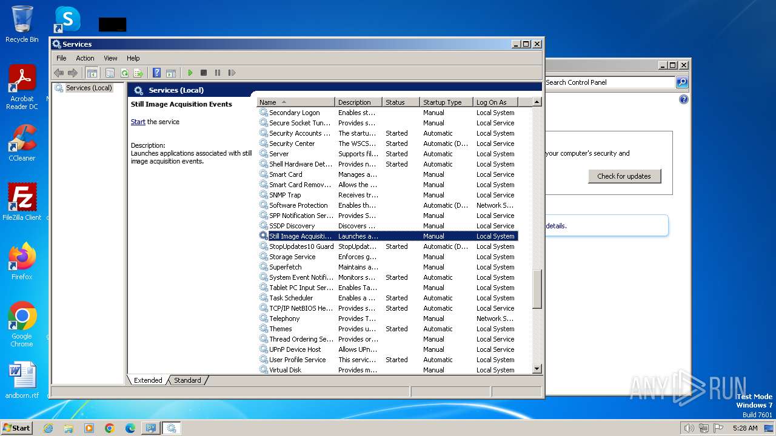Image resolution: width=776 pixels, height=436 pixels.
Task: Click the Export List toolbar icon
Action: tap(138, 73)
